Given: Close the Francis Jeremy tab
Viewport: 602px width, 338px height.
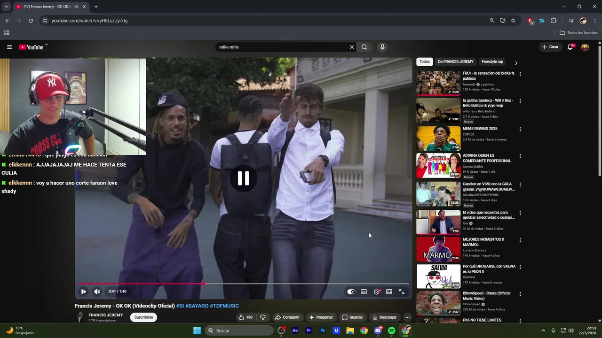Looking at the screenshot, I should tap(84, 7).
